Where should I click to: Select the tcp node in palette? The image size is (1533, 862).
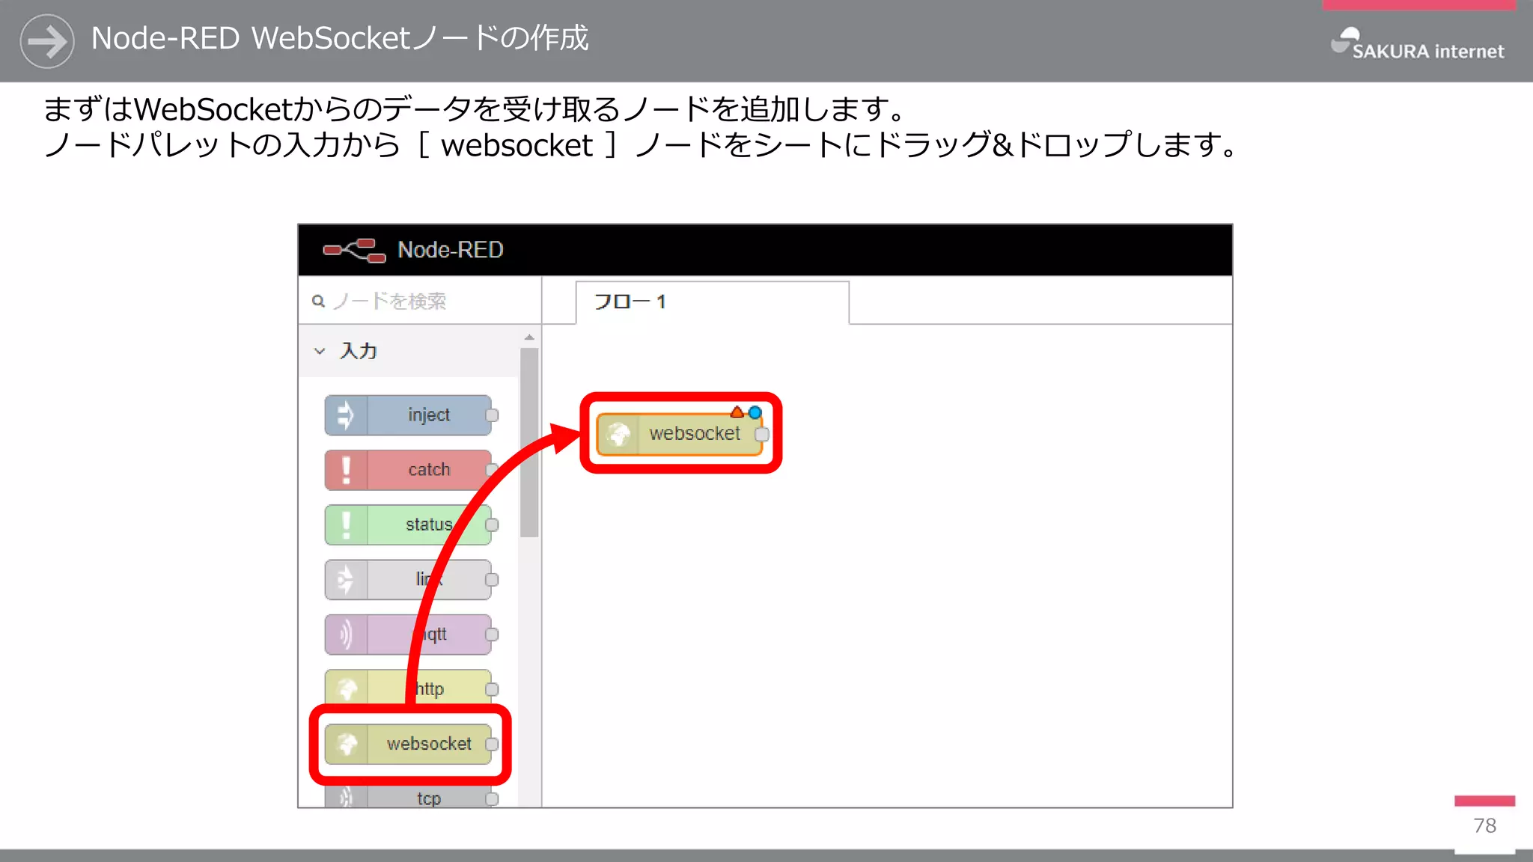tap(408, 797)
